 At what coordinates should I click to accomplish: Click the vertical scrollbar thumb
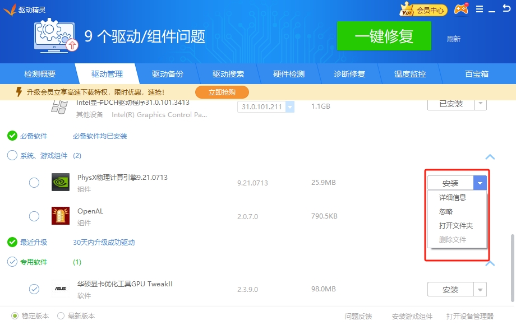pyautogui.click(x=512, y=268)
